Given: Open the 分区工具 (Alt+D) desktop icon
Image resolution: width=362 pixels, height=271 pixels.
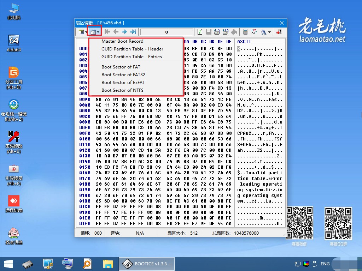Looking at the screenshot, I should [x=14, y=78].
